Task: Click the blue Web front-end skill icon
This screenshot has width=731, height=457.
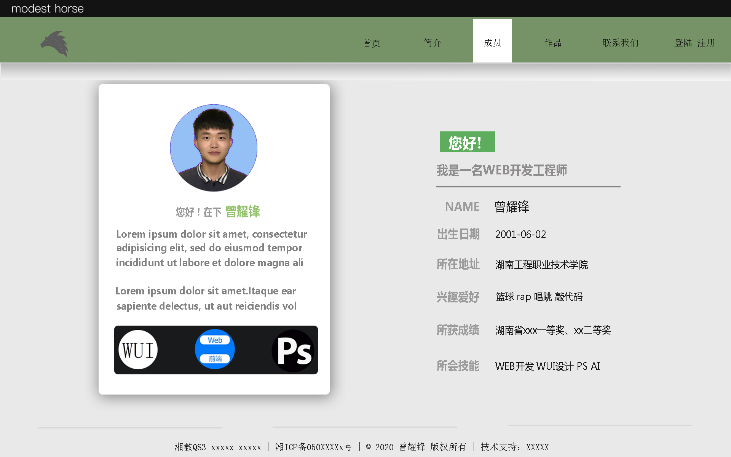Action: (x=215, y=349)
